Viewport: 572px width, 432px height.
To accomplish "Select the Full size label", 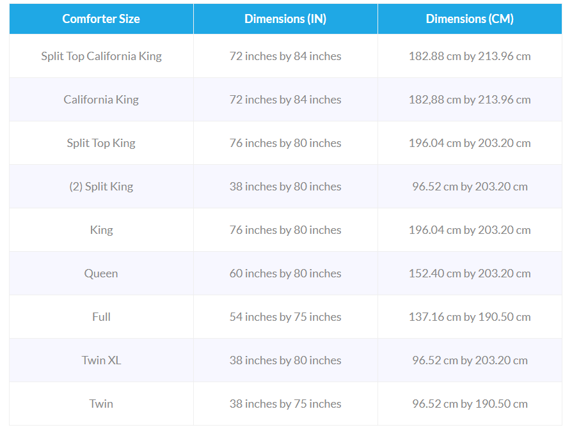I will click(101, 317).
